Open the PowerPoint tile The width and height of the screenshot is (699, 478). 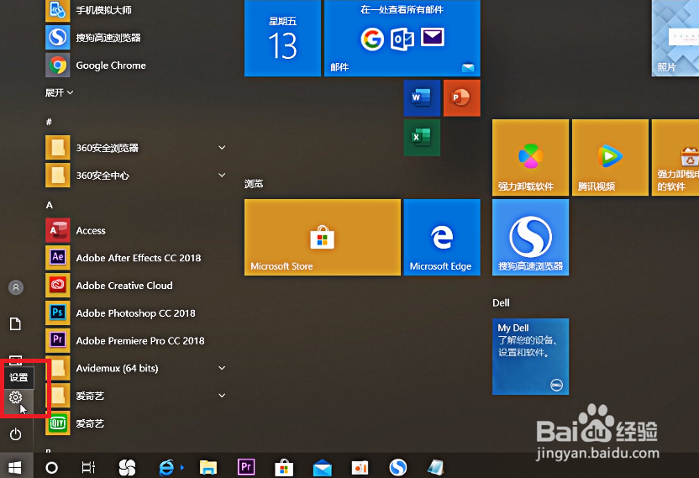click(462, 98)
